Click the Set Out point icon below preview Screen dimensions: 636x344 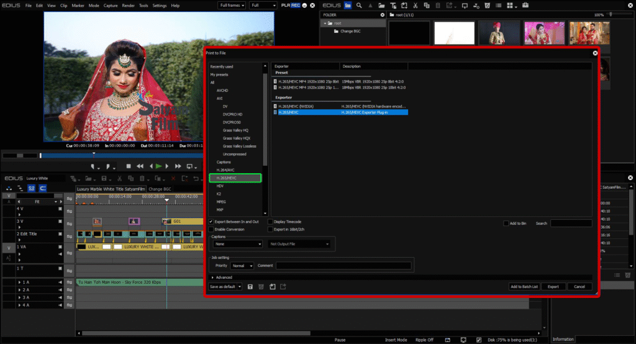(108, 166)
